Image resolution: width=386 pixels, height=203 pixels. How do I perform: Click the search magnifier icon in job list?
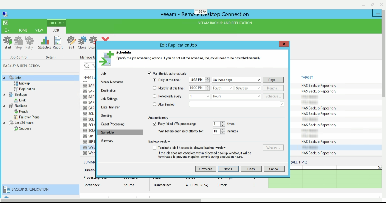coord(87,66)
